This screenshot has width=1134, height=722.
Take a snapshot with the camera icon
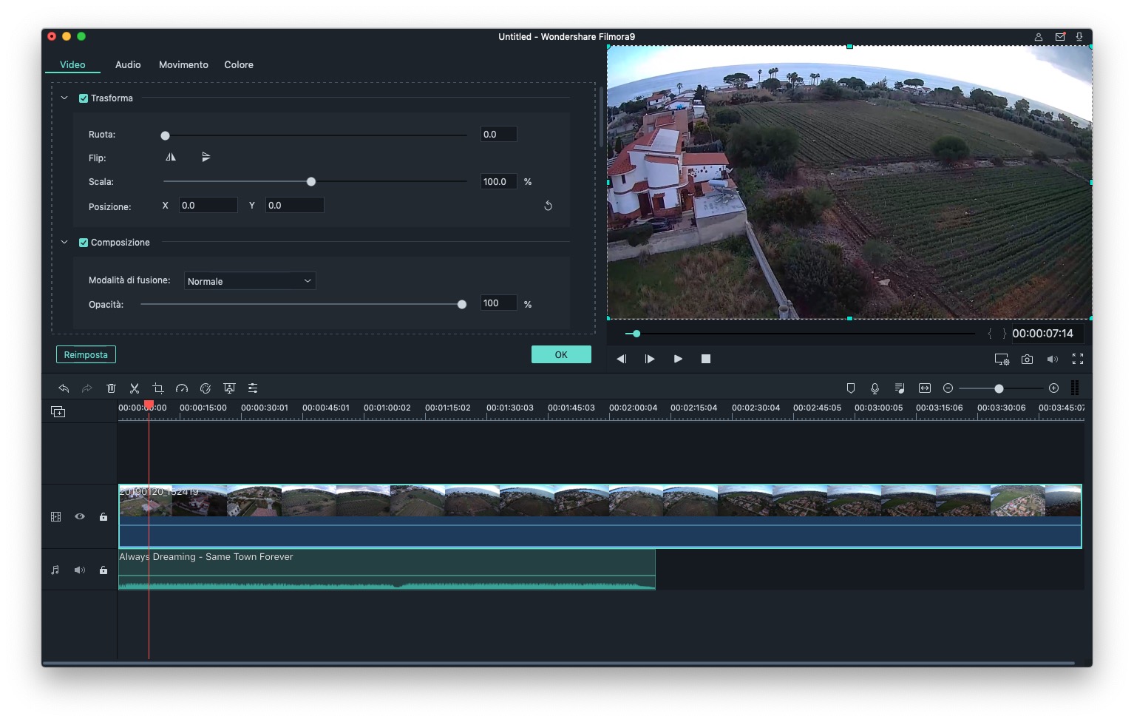pyautogui.click(x=1027, y=359)
